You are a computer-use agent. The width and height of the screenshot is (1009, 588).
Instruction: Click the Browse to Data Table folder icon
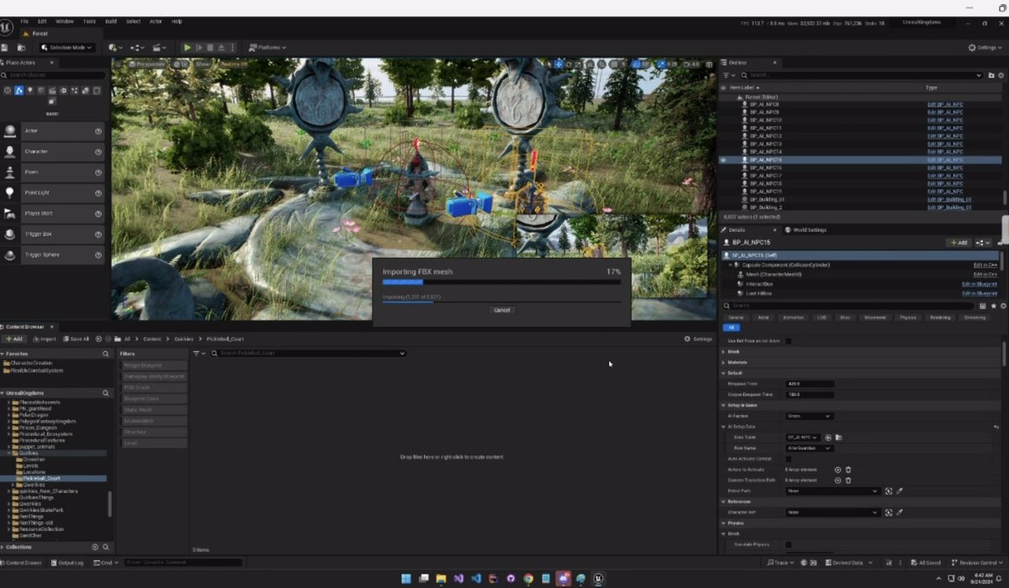click(x=839, y=438)
